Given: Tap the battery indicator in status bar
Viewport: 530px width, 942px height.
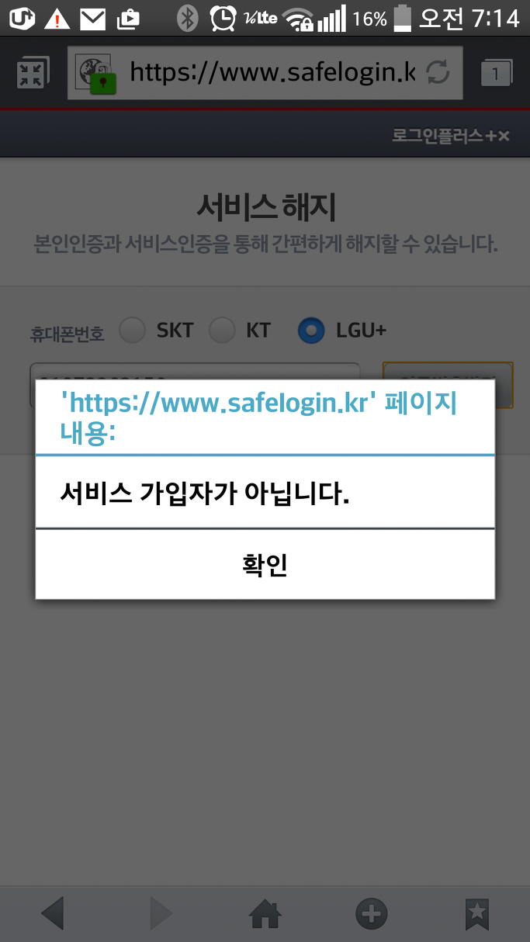Looking at the screenshot, I should tap(402, 17).
